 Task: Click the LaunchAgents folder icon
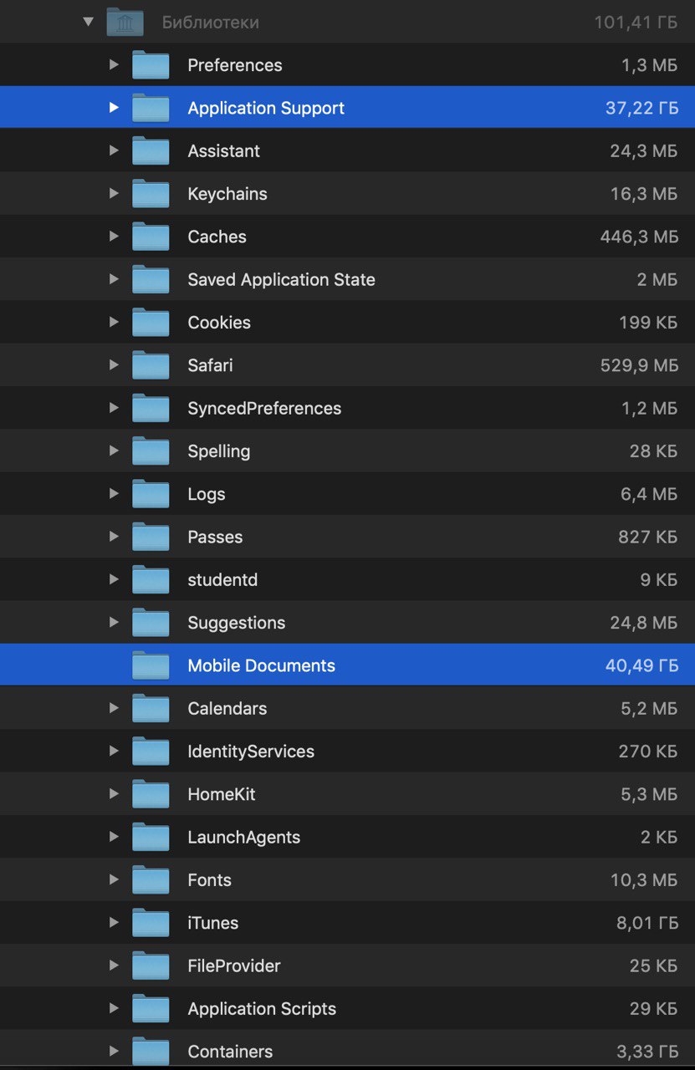151,837
